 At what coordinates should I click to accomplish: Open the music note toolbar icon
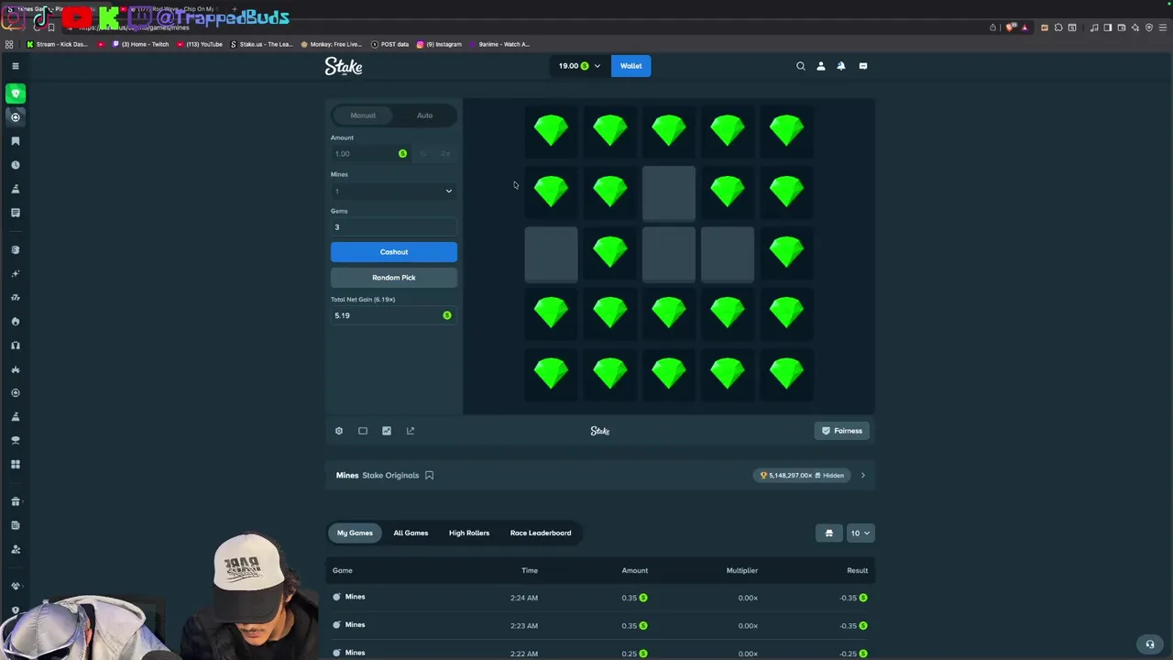[x=1094, y=27]
